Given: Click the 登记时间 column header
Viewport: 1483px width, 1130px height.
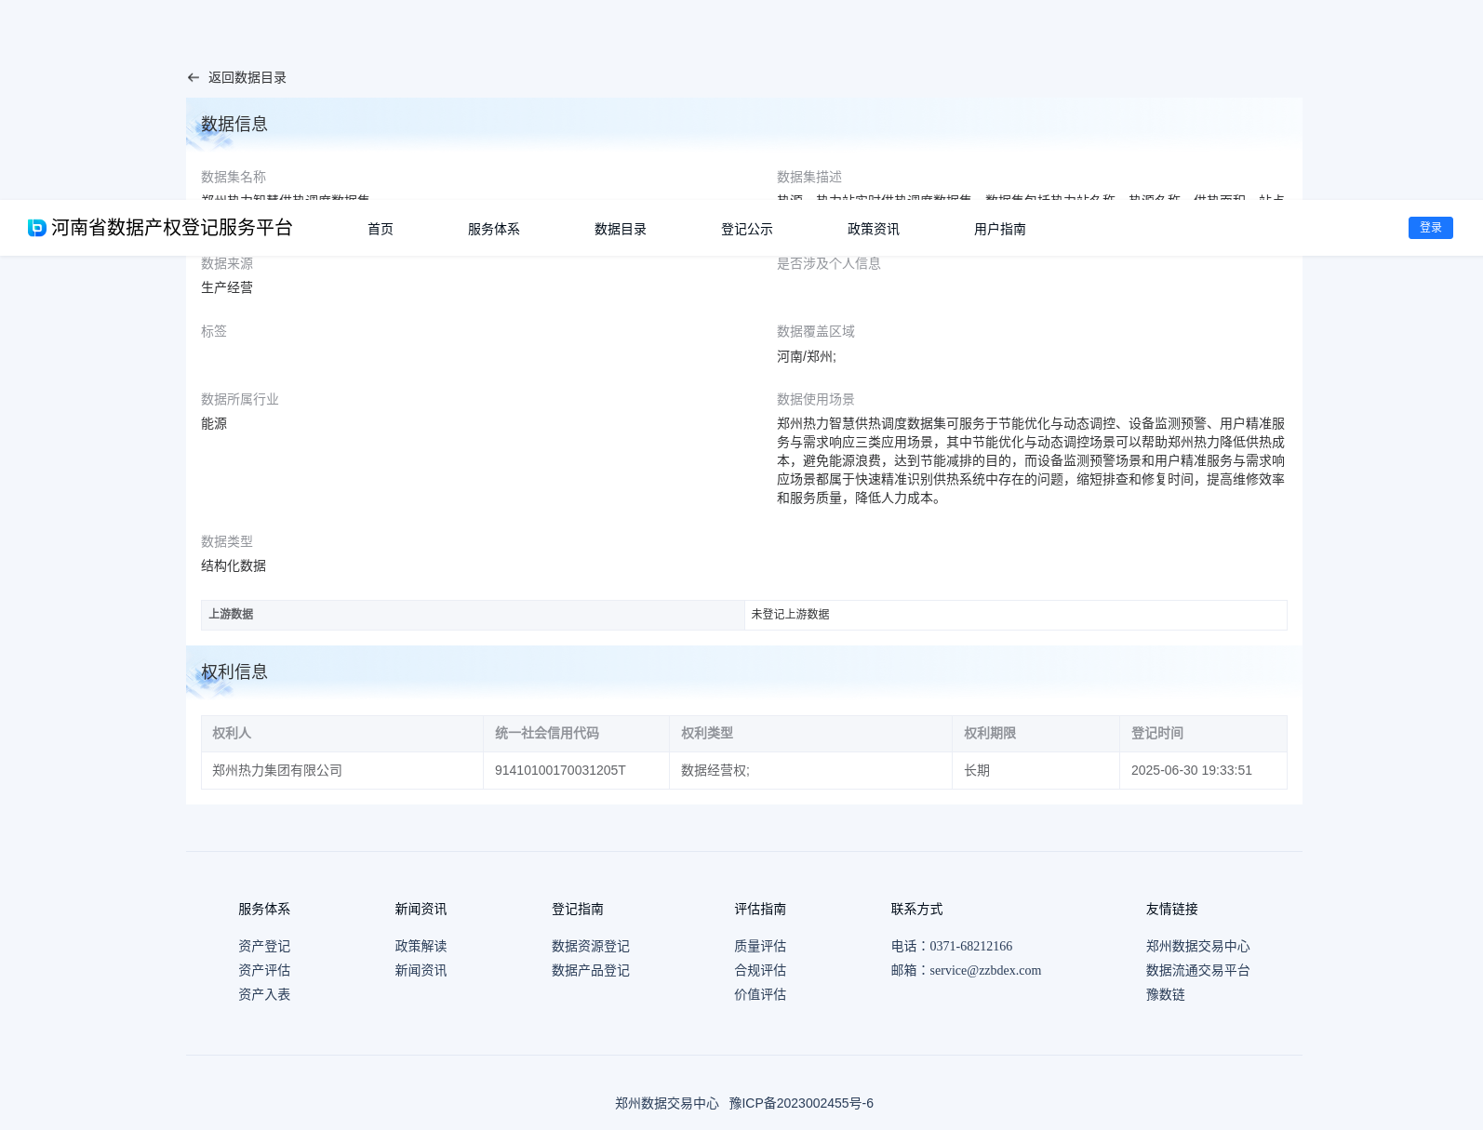Looking at the screenshot, I should tap(1203, 733).
